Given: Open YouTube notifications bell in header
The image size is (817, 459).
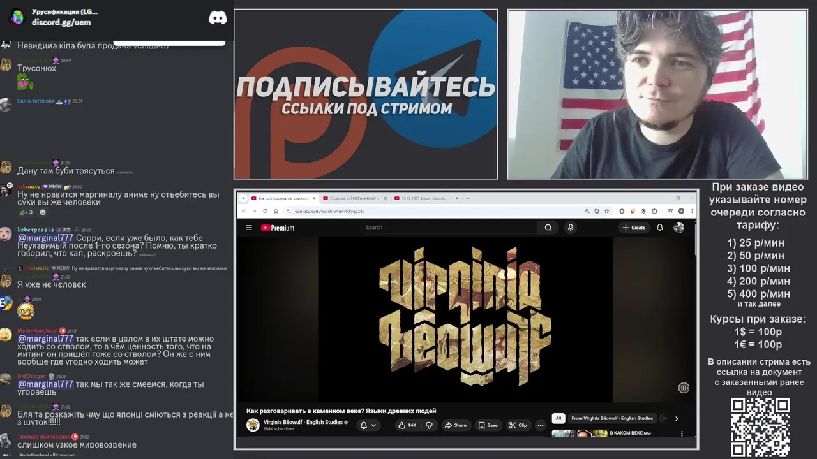Looking at the screenshot, I should (x=660, y=228).
